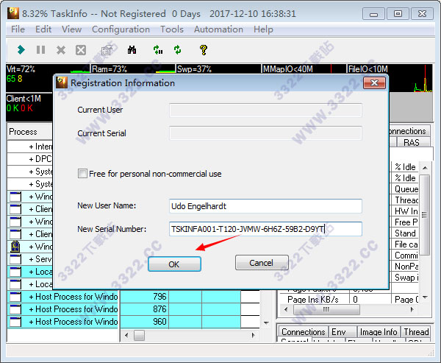Click the properties sheet toolbar icon

pyautogui.click(x=107, y=50)
